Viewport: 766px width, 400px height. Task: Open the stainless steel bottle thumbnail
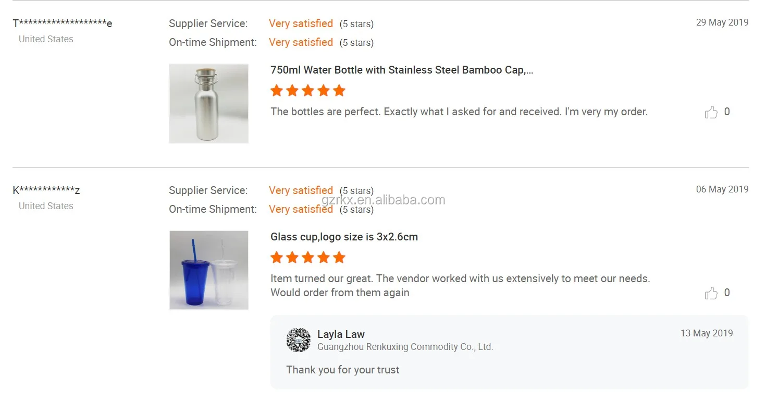208,103
